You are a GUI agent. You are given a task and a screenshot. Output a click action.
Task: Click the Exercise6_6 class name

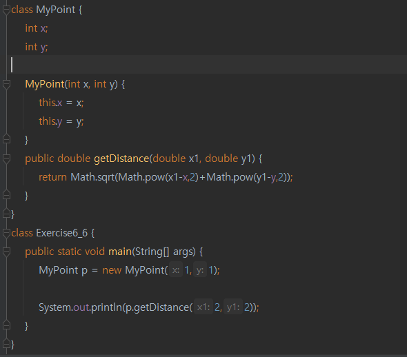(x=62, y=233)
